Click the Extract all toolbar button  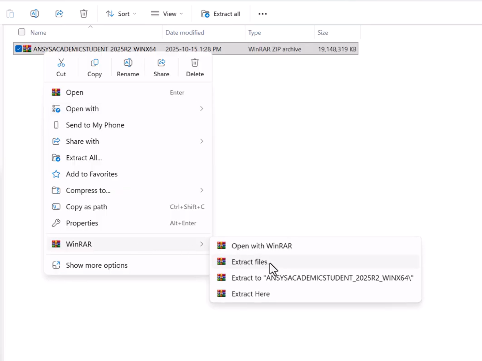(221, 14)
